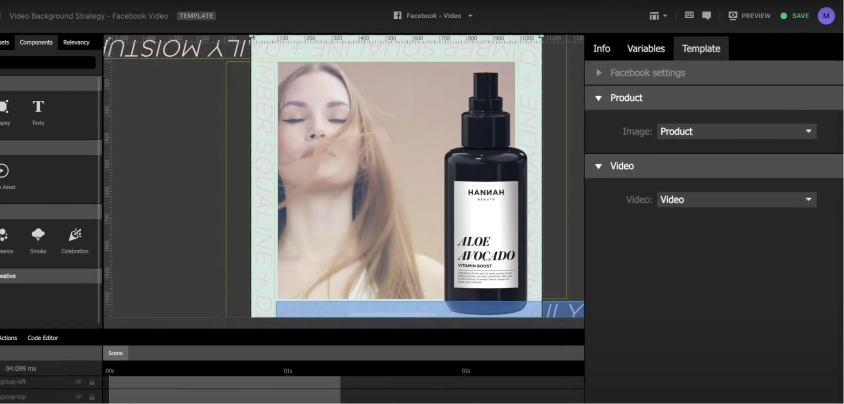Viewport: 844px width, 404px height.
Task: Select the Template tab
Action: pyautogui.click(x=701, y=48)
